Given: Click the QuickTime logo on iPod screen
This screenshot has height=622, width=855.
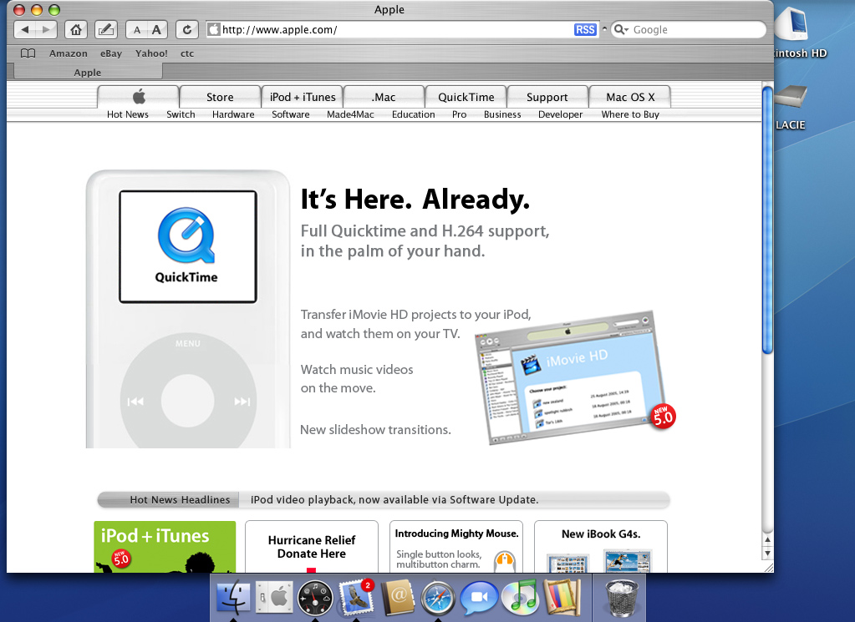Looking at the screenshot, I should [x=186, y=235].
